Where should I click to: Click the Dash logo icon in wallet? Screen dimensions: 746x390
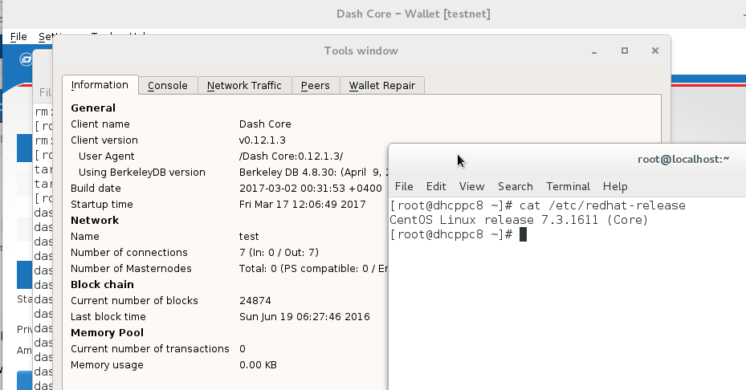(x=26, y=59)
